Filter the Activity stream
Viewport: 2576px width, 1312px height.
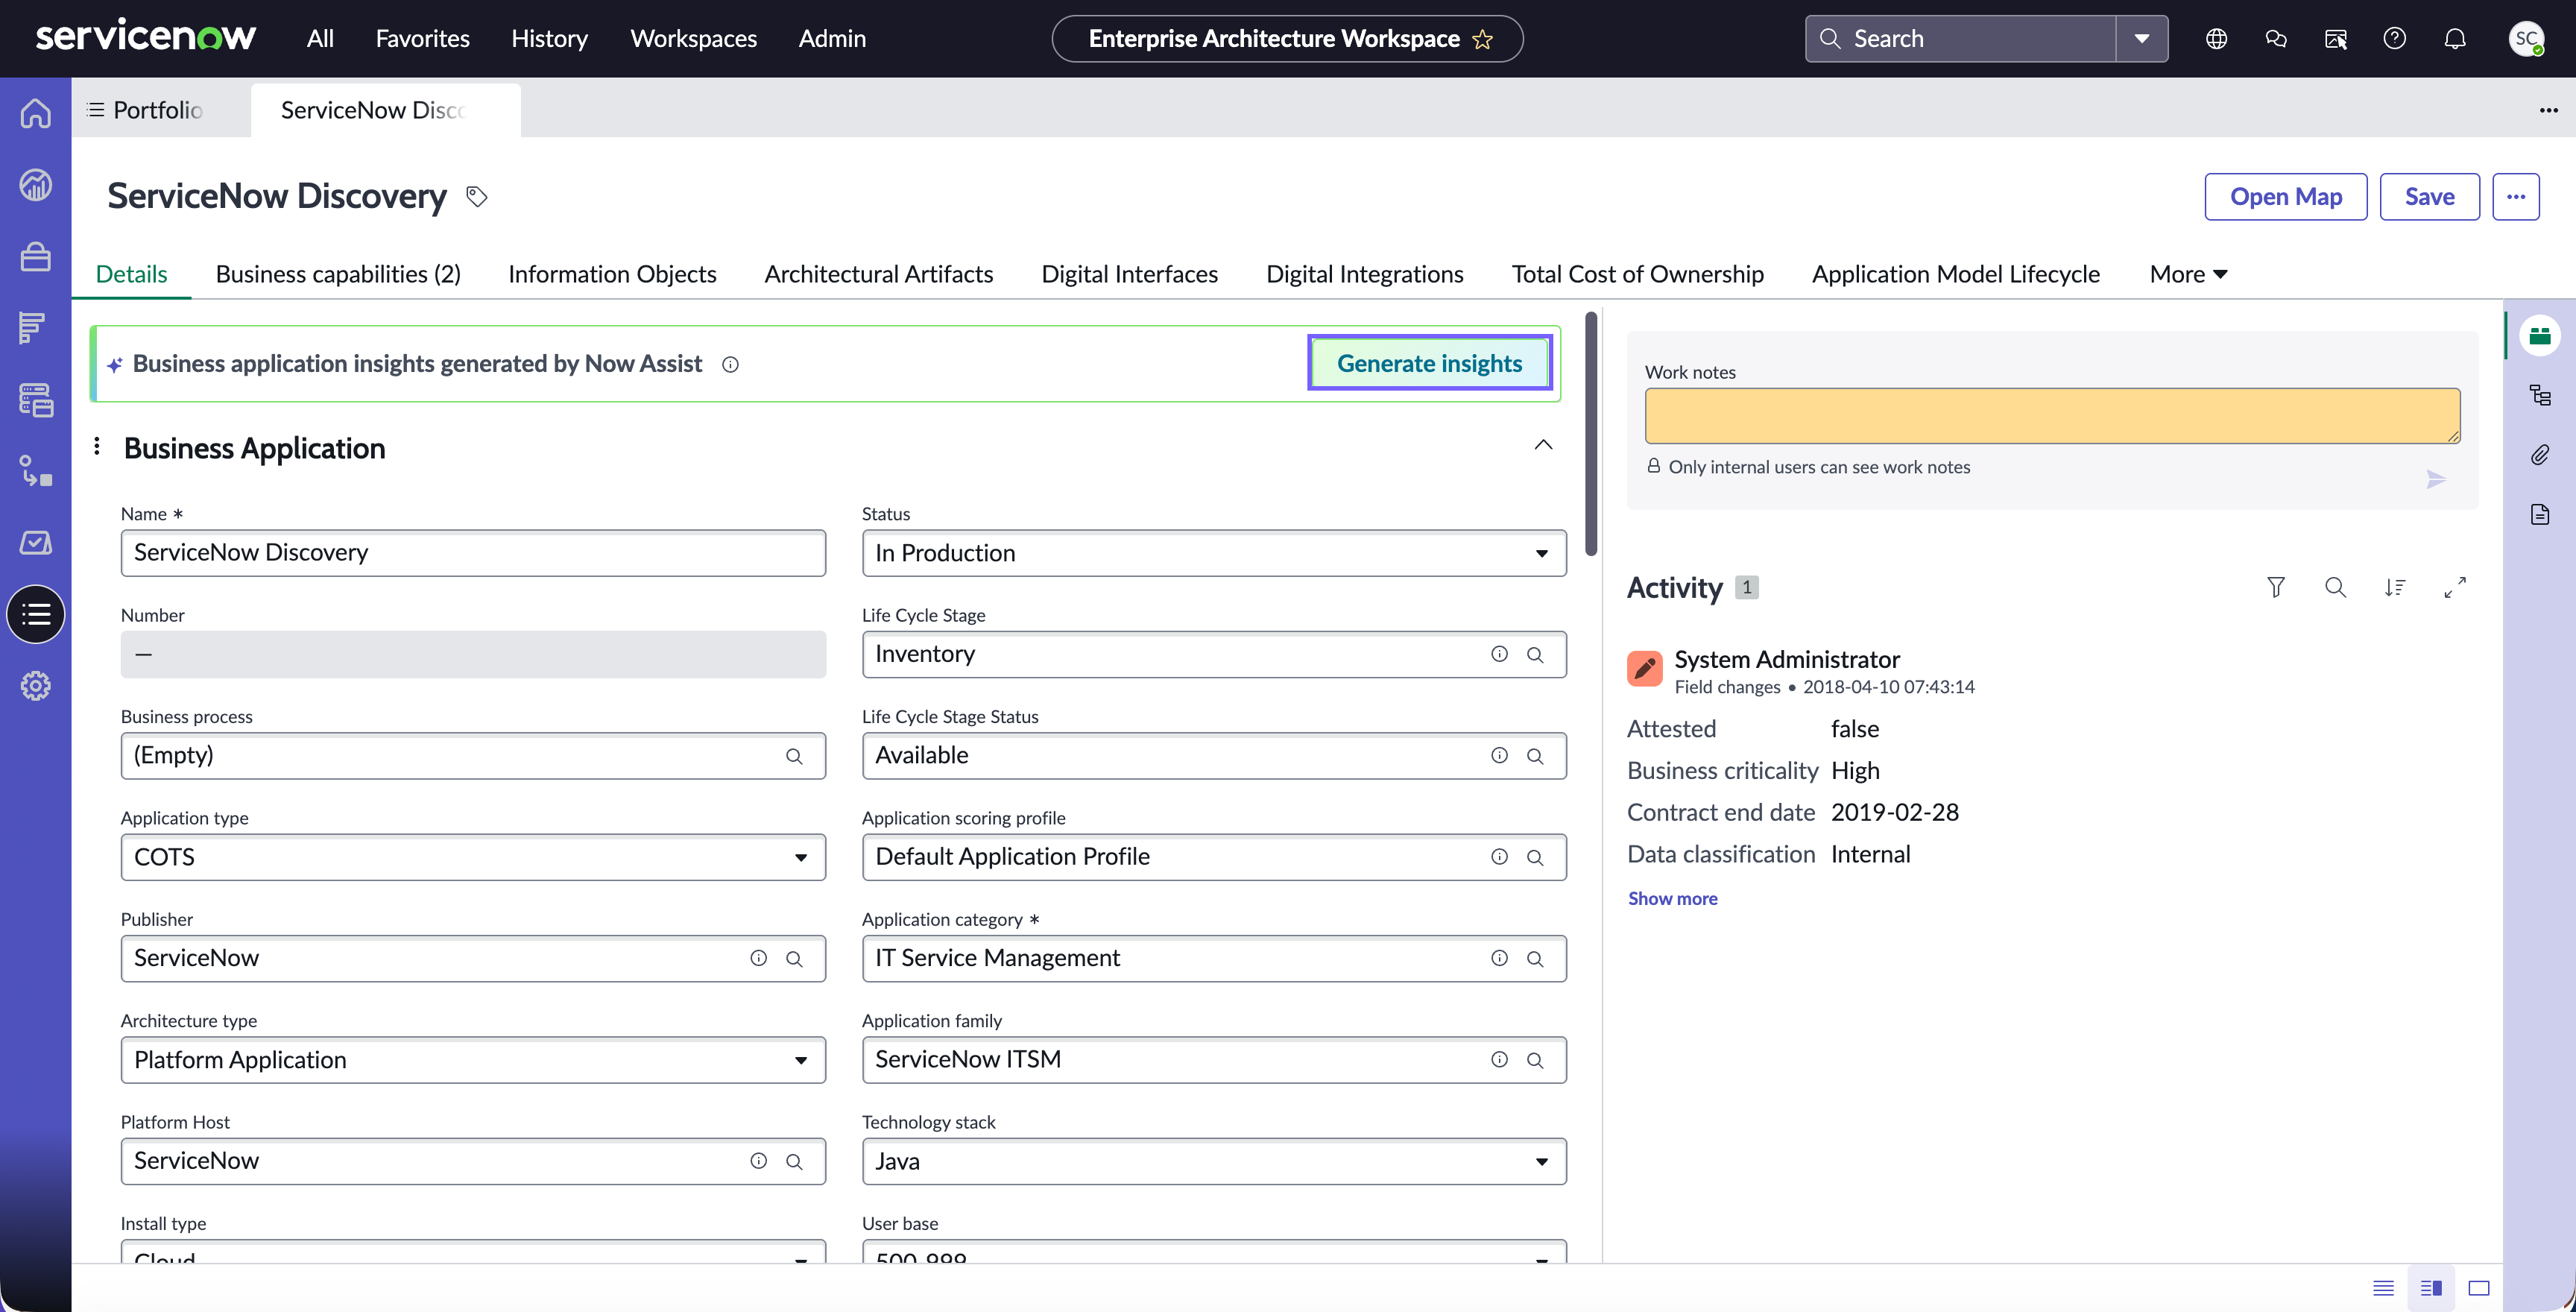tap(2276, 587)
